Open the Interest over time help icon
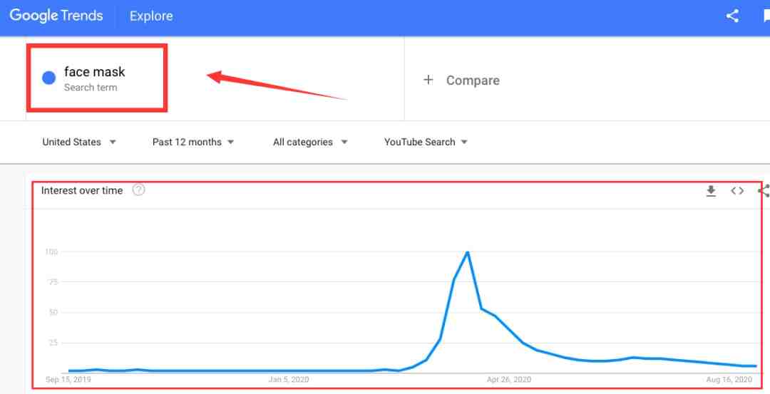 pyautogui.click(x=139, y=190)
